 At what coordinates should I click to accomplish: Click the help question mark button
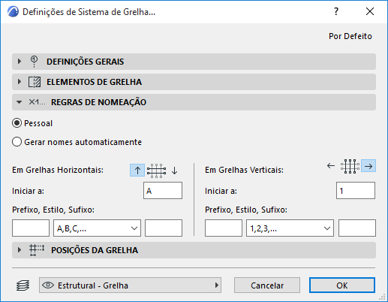336,11
